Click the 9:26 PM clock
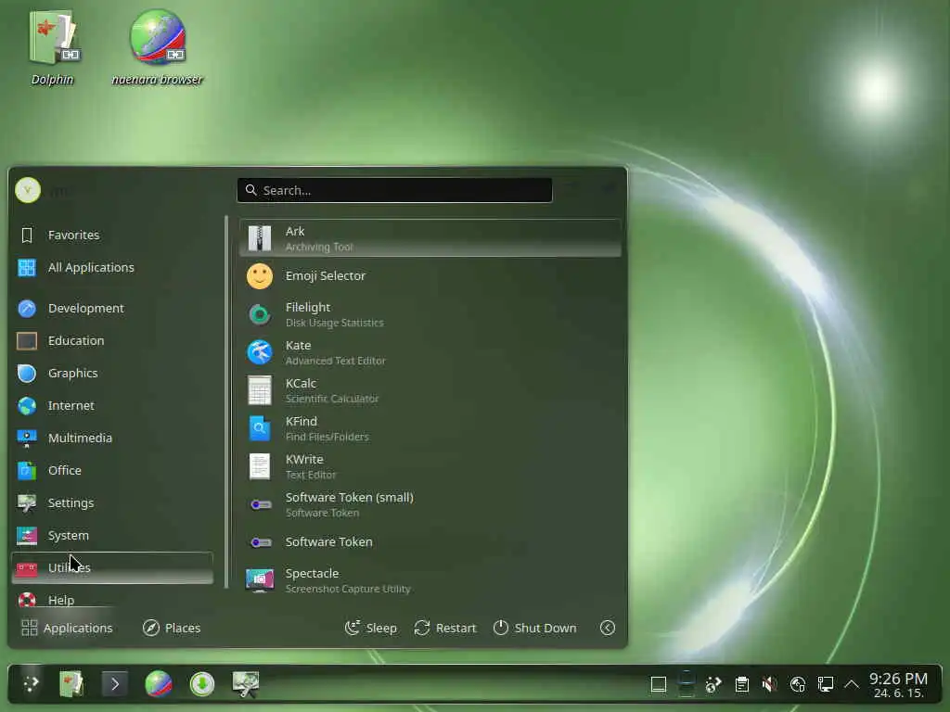The image size is (950, 712). (898, 684)
